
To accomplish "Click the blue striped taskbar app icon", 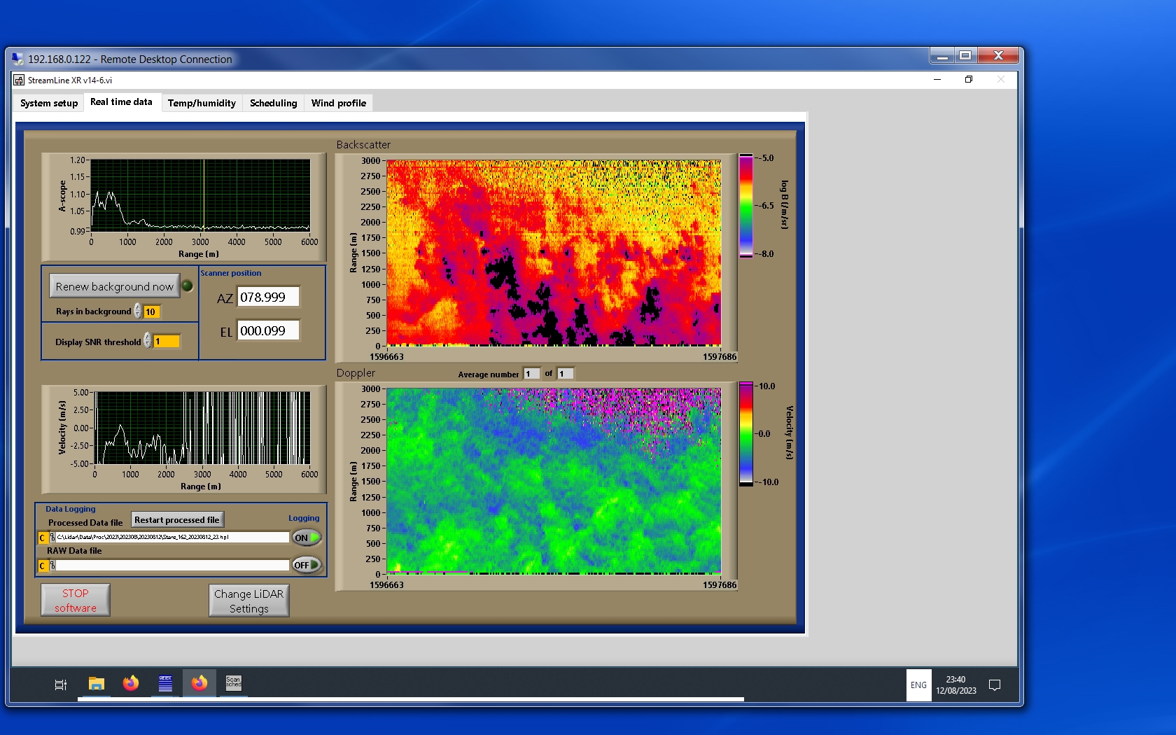I will pyautogui.click(x=165, y=683).
